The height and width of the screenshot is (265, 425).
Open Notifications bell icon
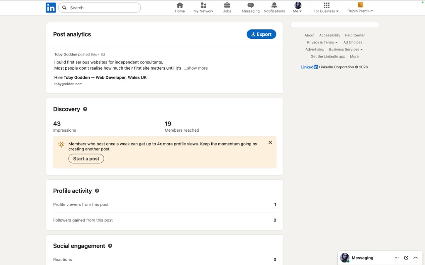pyautogui.click(x=274, y=5)
